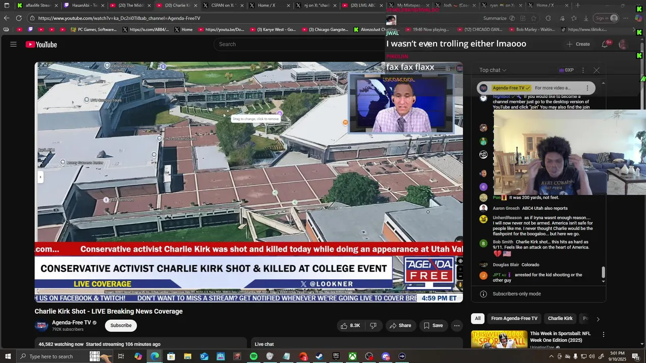Viewport: 646px width, 363px height.
Task: Open Xbox app from the taskbar
Action: pyautogui.click(x=352, y=356)
